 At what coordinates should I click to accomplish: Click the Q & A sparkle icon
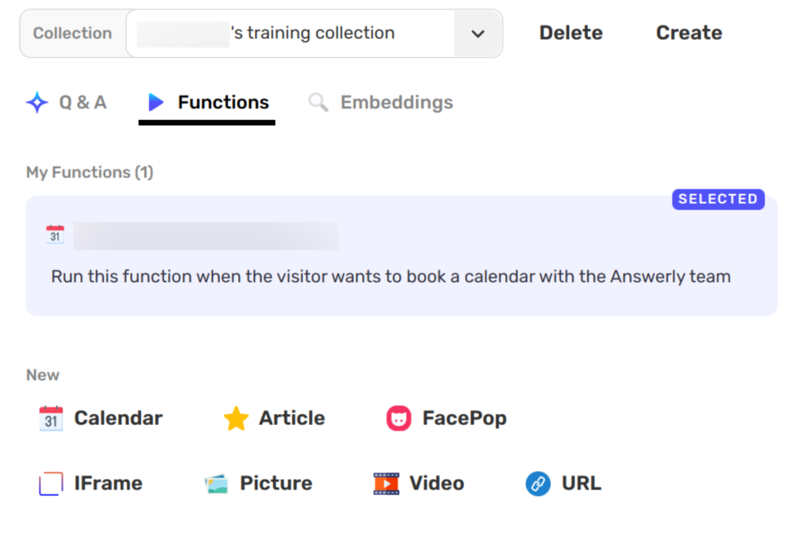tap(37, 102)
